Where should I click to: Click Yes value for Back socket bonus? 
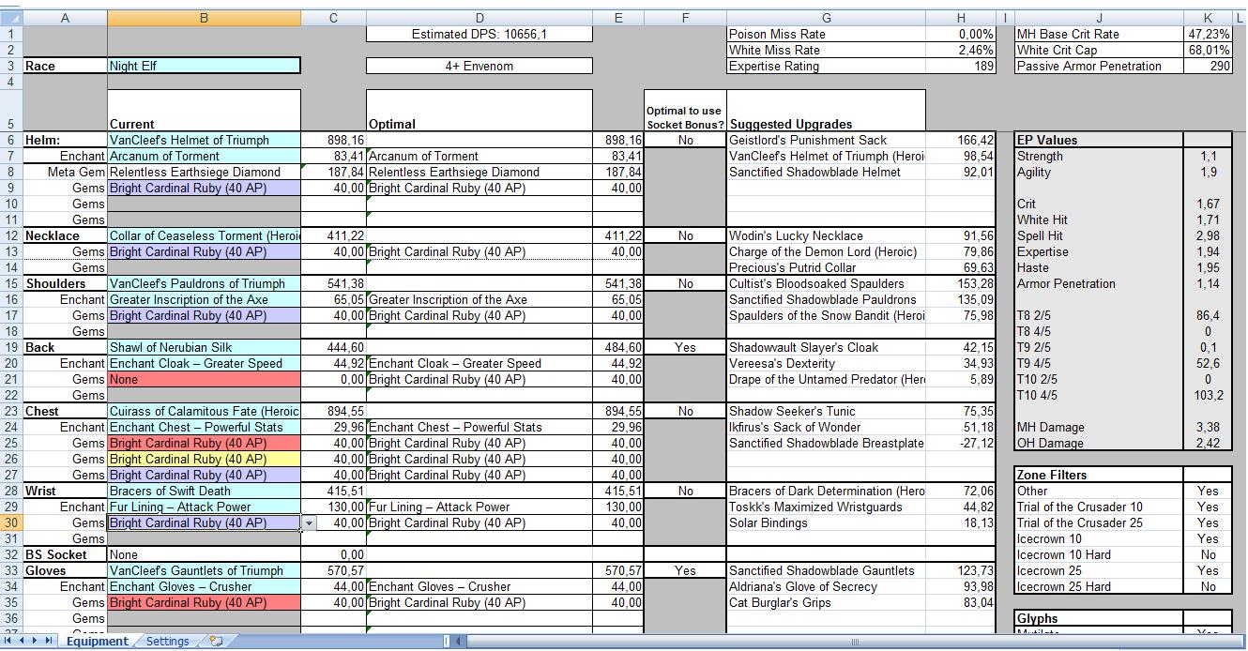pyautogui.click(x=685, y=347)
